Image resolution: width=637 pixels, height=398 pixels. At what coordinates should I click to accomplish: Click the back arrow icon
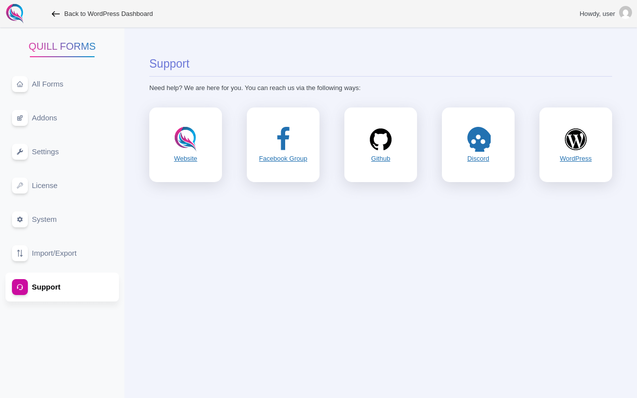click(x=56, y=14)
